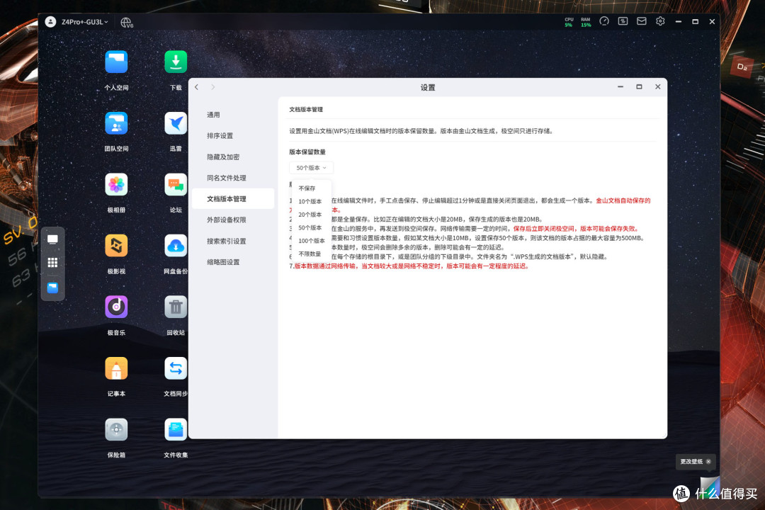The image size is (765, 510).
Task: Open the 迅雷 Xunlei app
Action: [176, 123]
